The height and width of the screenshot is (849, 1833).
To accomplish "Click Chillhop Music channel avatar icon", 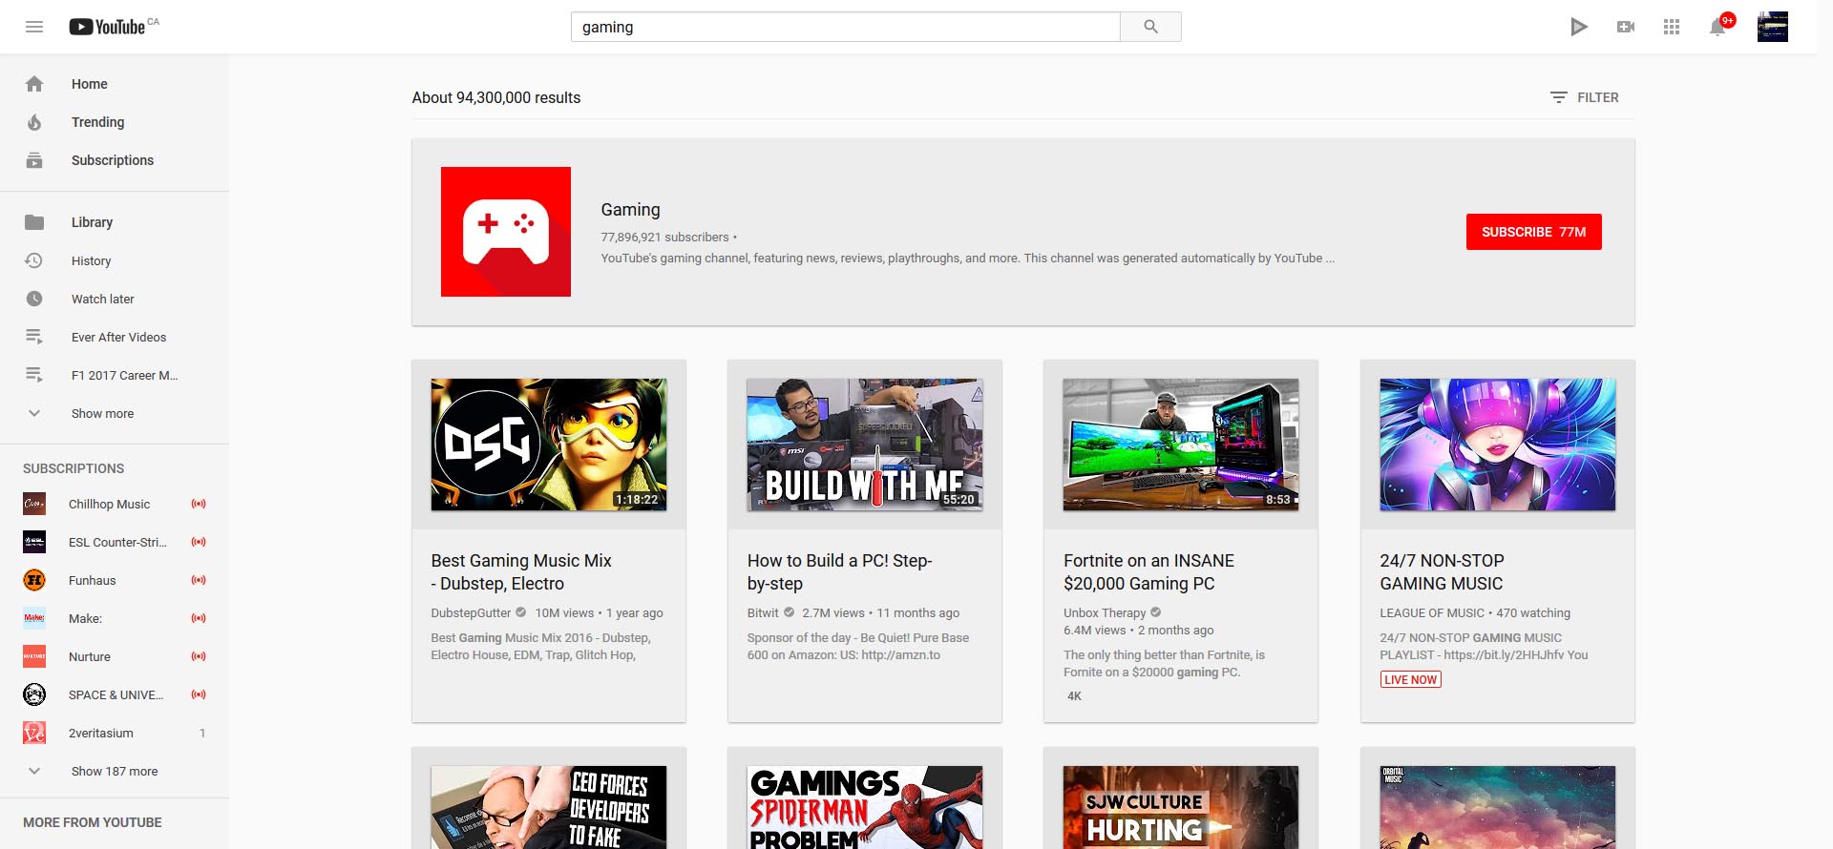I will point(34,504).
